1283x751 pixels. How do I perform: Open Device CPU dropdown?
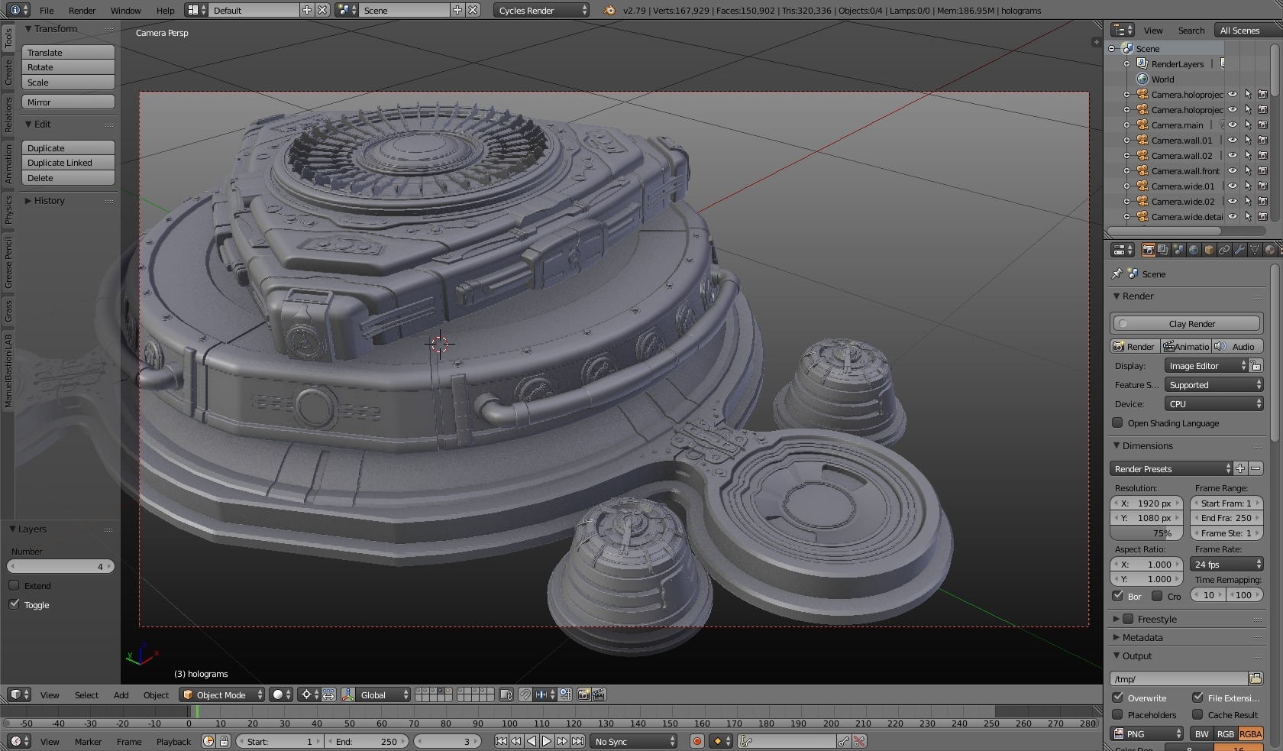[x=1214, y=404]
